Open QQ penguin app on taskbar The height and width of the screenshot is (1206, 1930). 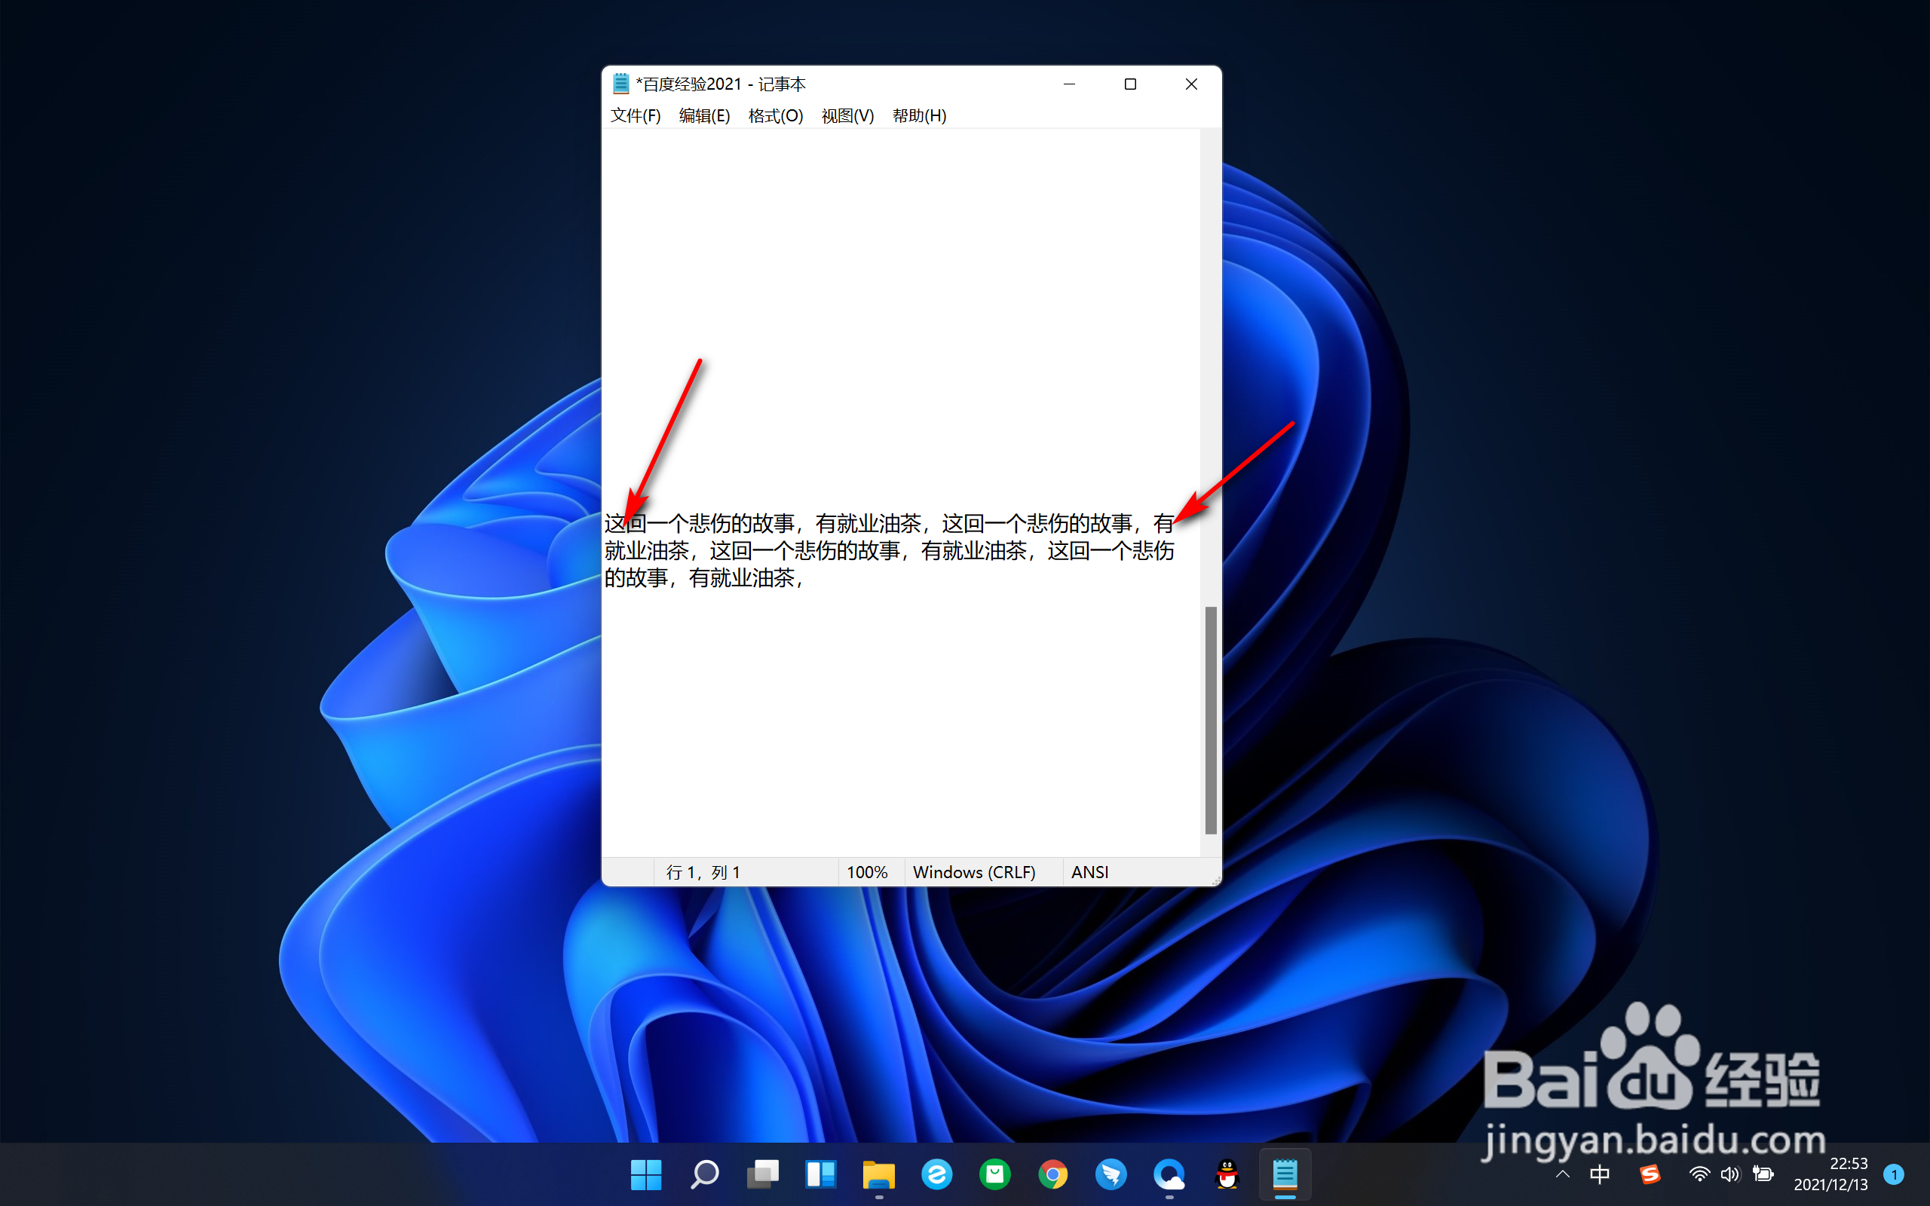[x=1227, y=1174]
